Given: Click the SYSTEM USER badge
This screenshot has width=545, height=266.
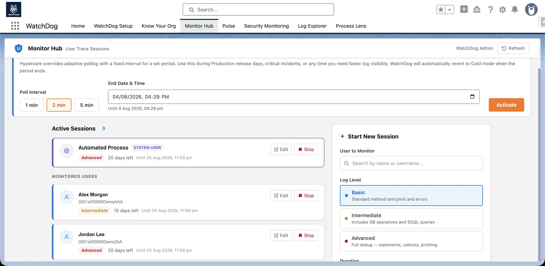Looking at the screenshot, I should [x=147, y=148].
